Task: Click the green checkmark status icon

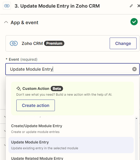Action: [134, 22]
